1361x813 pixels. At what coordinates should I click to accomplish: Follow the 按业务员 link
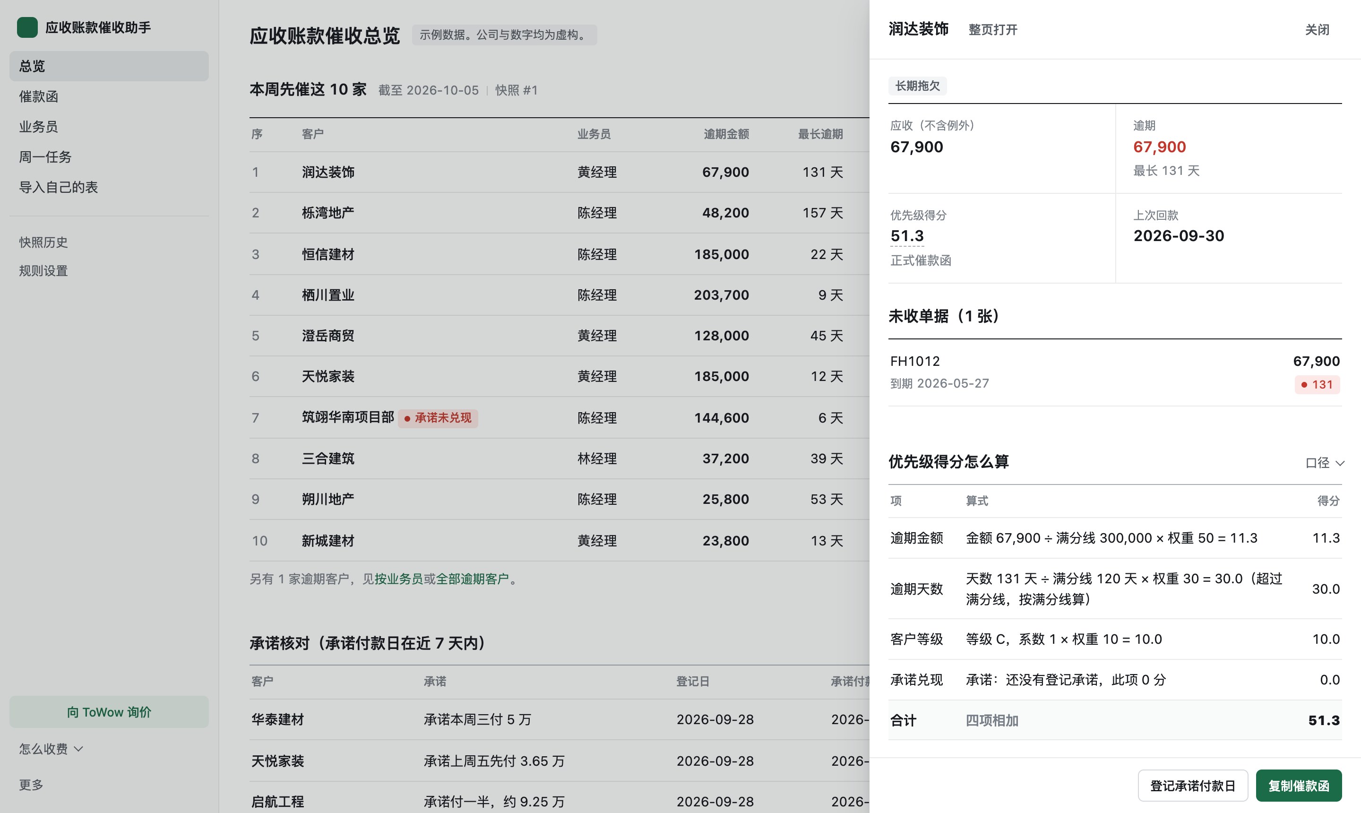[398, 579]
